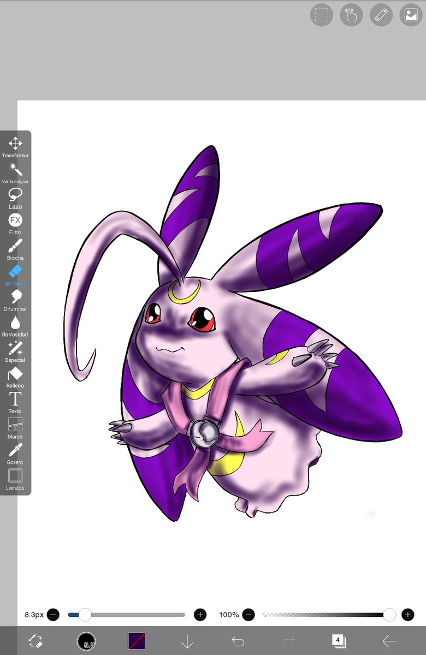This screenshot has height=655, width=426.
Task: Open the Filtro FX tool
Action: coord(15,224)
